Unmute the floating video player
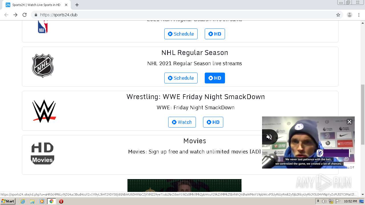The image size is (365, 205). (269, 137)
